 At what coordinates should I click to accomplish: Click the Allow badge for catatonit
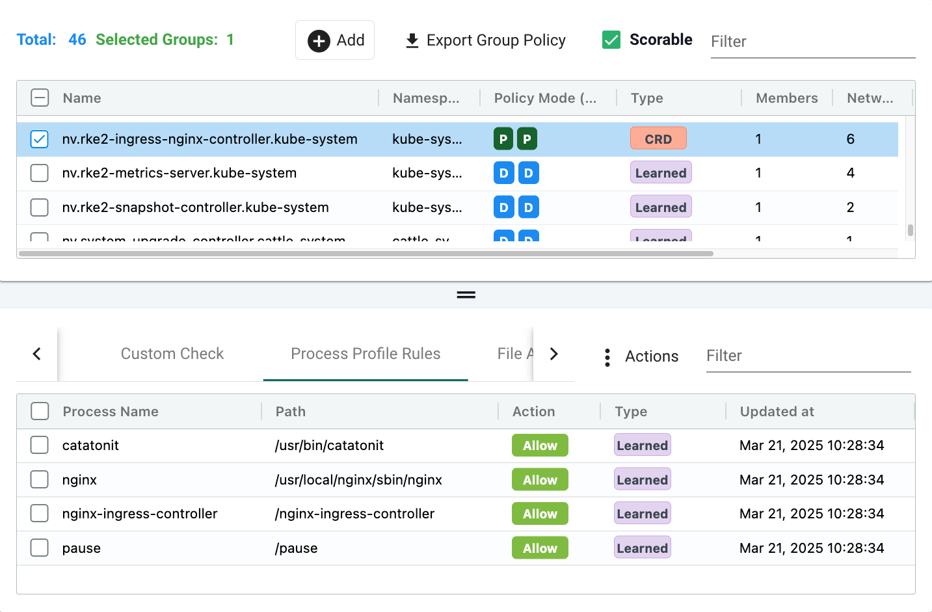tap(539, 445)
